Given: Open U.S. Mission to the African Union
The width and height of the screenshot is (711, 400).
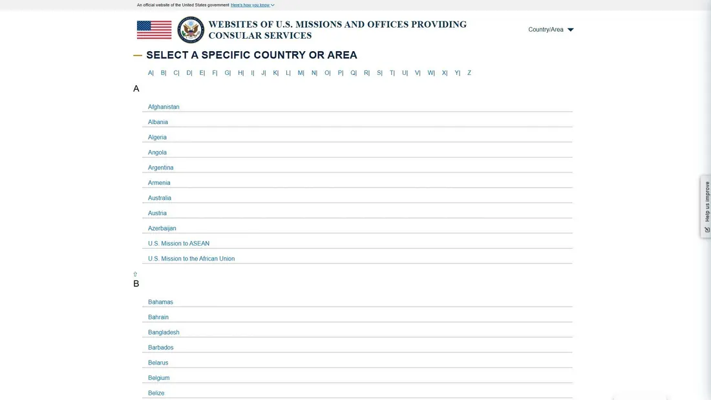Looking at the screenshot, I should pyautogui.click(x=191, y=259).
